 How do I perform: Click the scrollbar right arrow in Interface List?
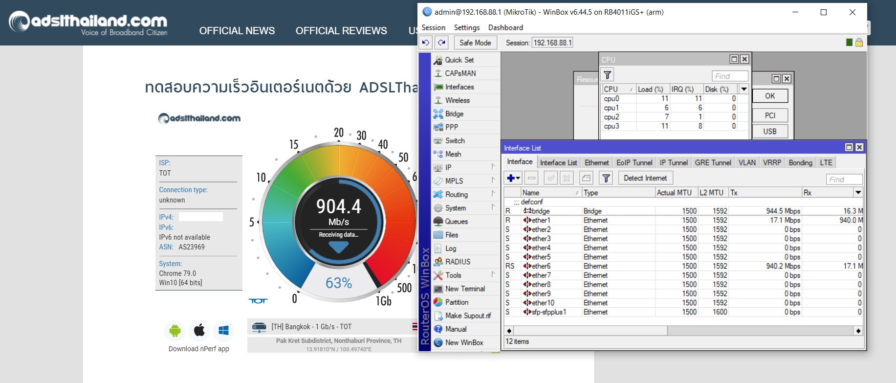coord(858,331)
